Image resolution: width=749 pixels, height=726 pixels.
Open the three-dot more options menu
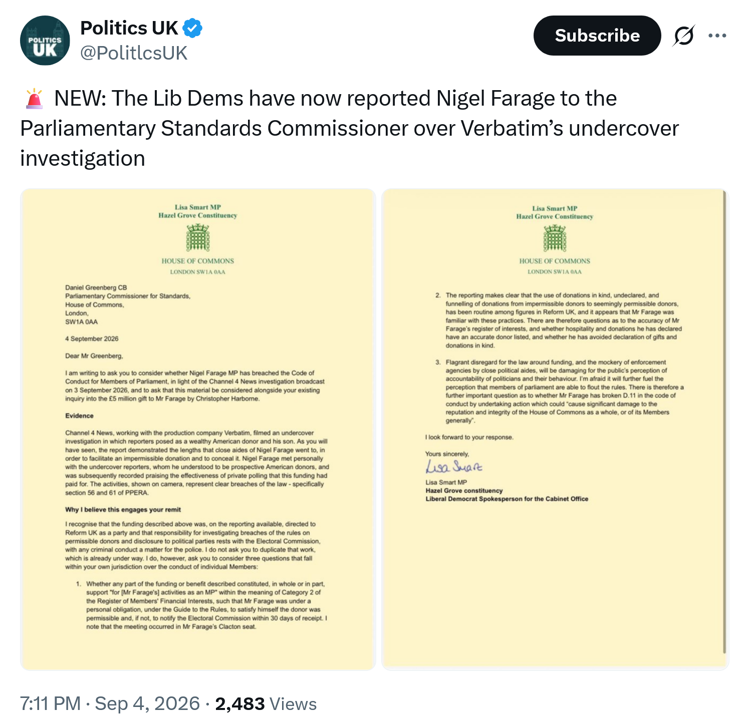(x=717, y=36)
